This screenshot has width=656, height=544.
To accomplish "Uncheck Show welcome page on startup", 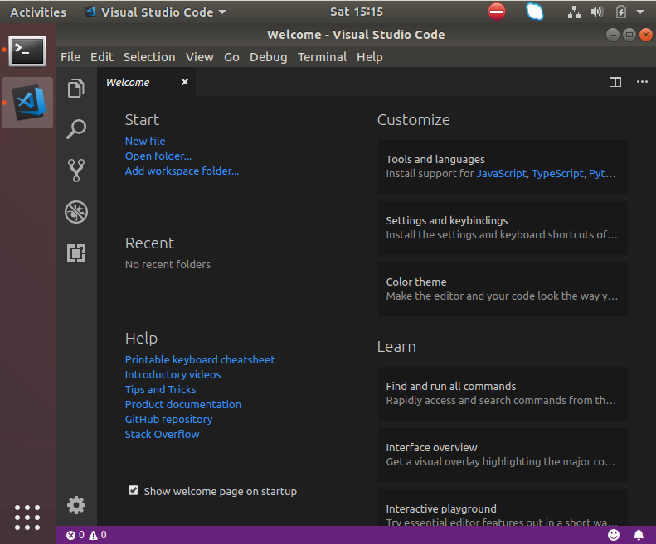I will tap(134, 490).
